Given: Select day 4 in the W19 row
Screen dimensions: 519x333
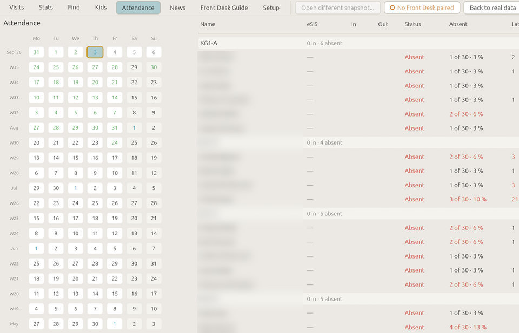Looking at the screenshot, I should click(x=36, y=309).
